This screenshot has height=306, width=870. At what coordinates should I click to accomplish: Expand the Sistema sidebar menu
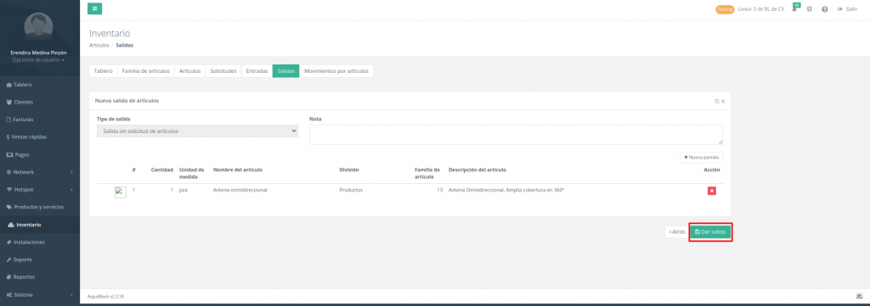pyautogui.click(x=40, y=294)
